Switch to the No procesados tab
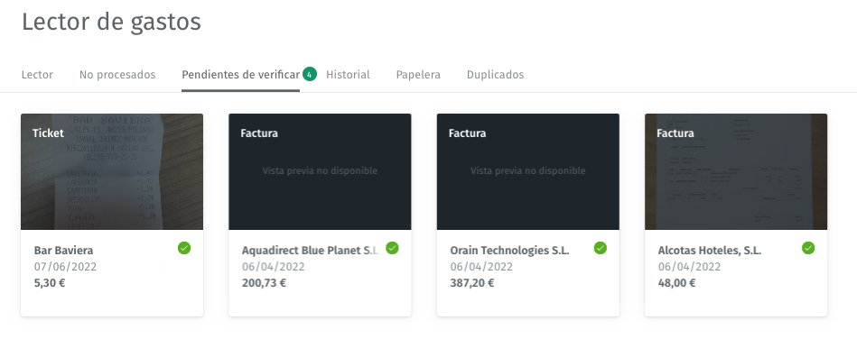Viewport: 857px width, 339px height. [117, 75]
